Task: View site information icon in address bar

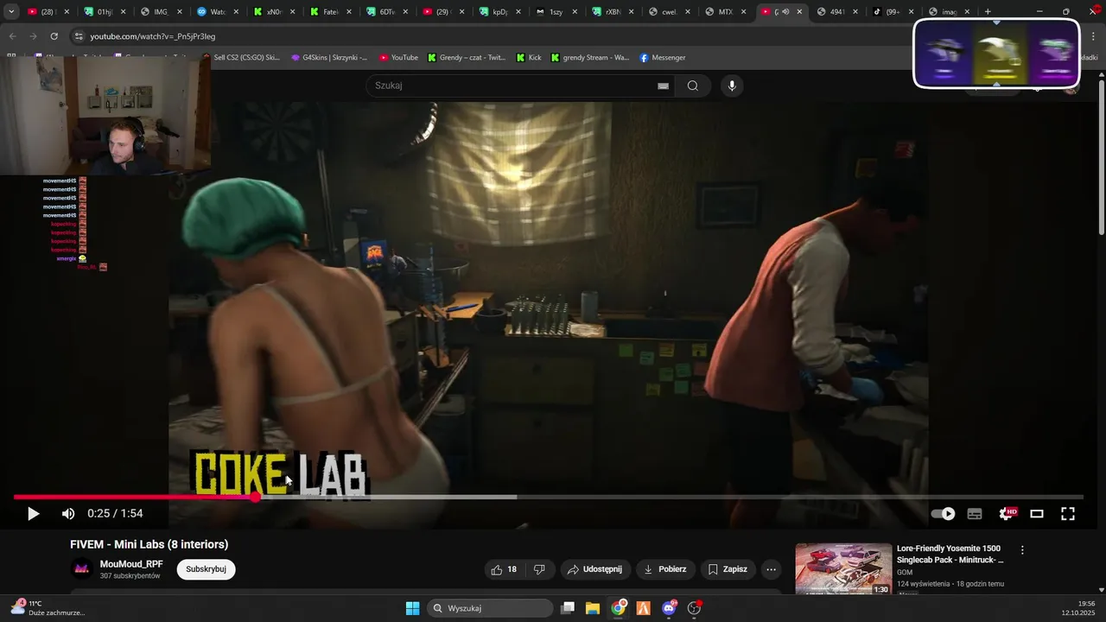Action: (79, 36)
